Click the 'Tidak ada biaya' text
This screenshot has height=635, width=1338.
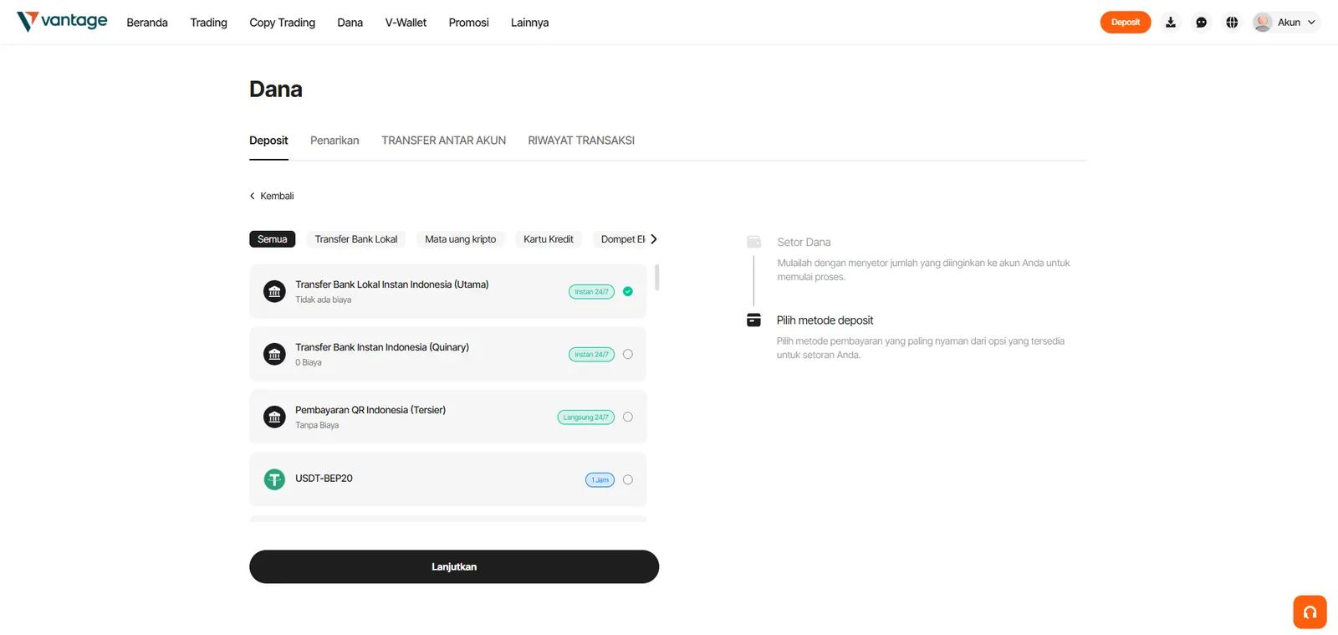323,300
